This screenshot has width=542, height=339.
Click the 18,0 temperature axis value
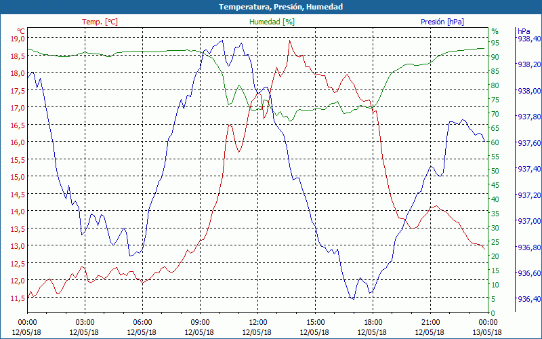[x=19, y=73]
